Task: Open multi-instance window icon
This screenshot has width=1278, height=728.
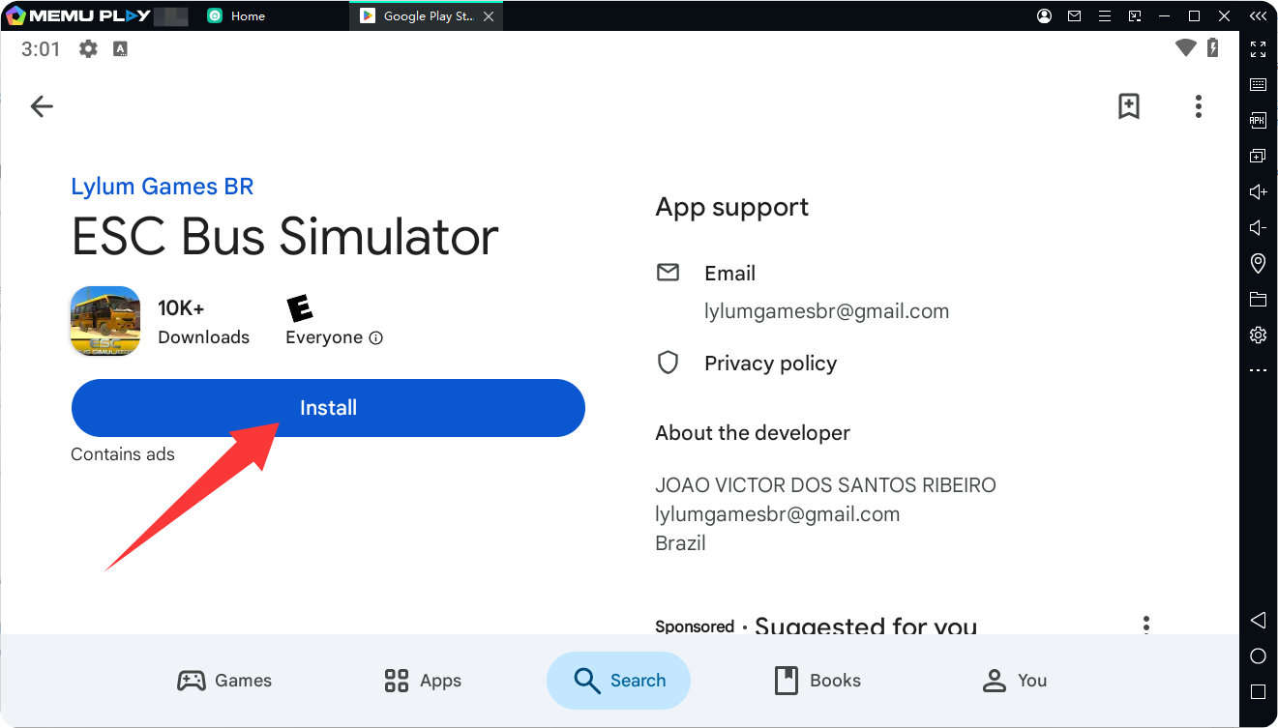Action: [1258, 156]
